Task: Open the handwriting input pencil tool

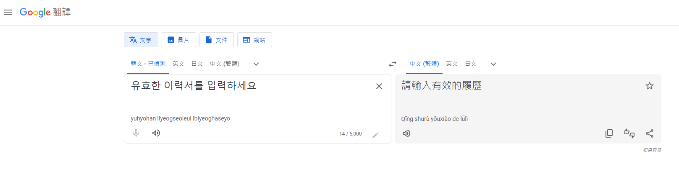Action: coord(375,135)
